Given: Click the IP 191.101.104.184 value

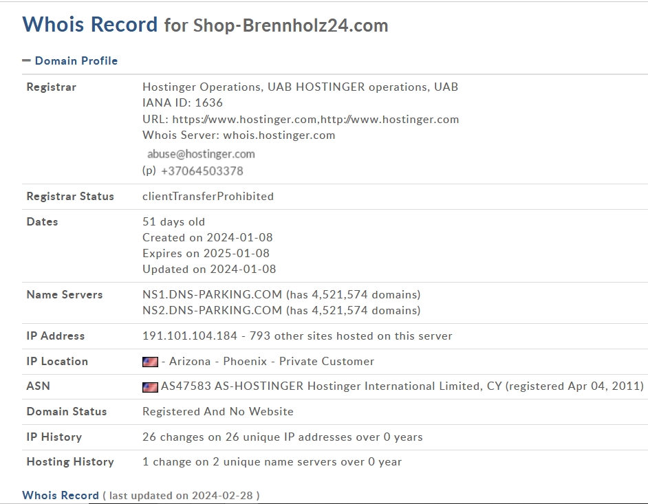Looking at the screenshot, I should pyautogui.click(x=190, y=336).
